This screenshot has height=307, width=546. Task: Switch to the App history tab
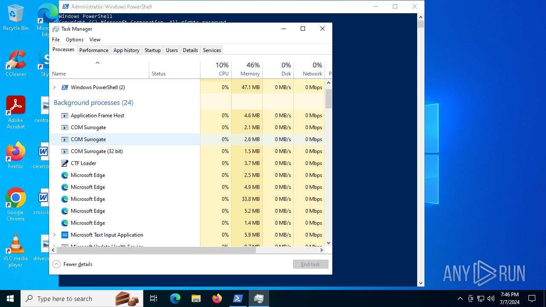click(x=126, y=50)
